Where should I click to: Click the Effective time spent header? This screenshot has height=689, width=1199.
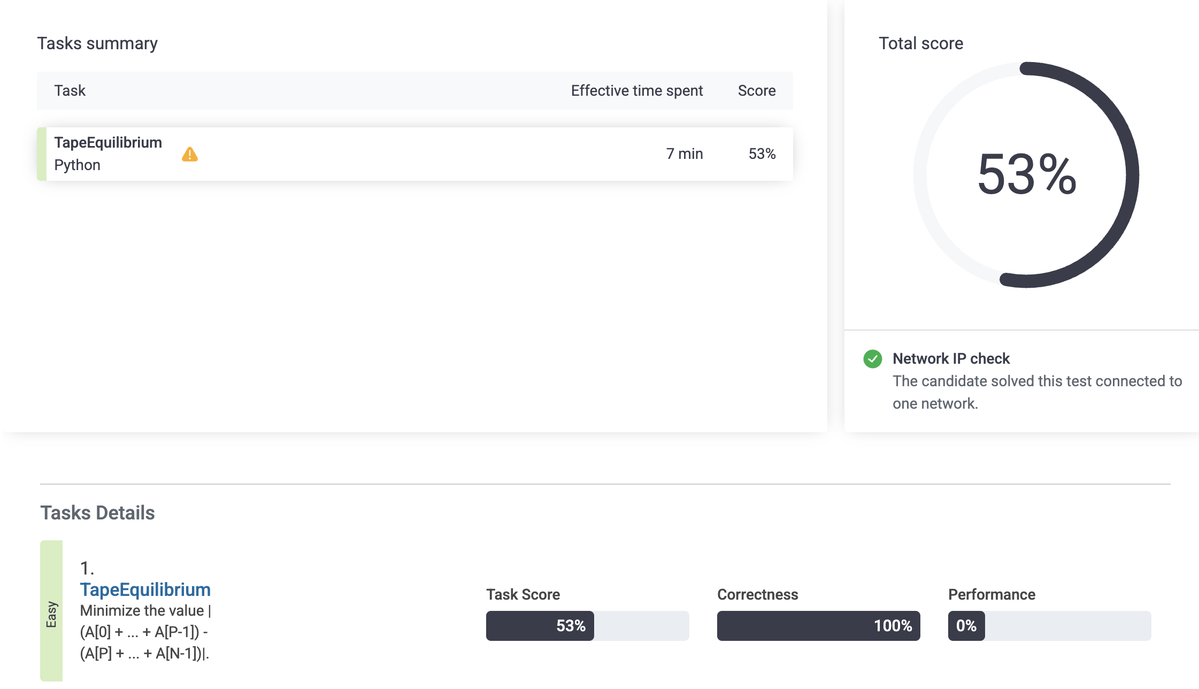(x=636, y=91)
